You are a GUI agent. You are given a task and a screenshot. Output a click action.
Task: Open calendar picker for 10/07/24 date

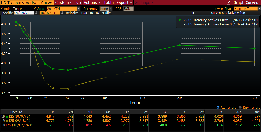62,13
